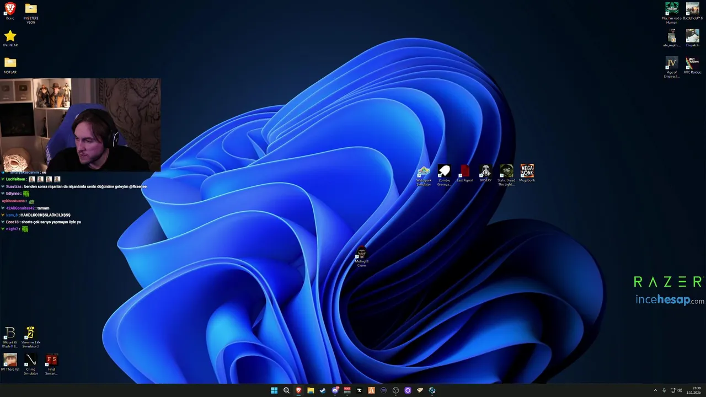Open Discord from the taskbar
The width and height of the screenshot is (706, 397).
(335, 390)
